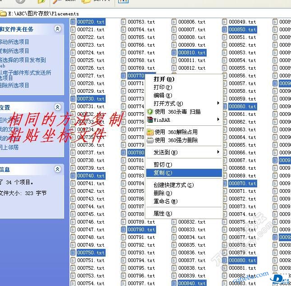Choose 复制(C) in the context menu
Viewport: 291px width, 286px height.
coord(184,173)
